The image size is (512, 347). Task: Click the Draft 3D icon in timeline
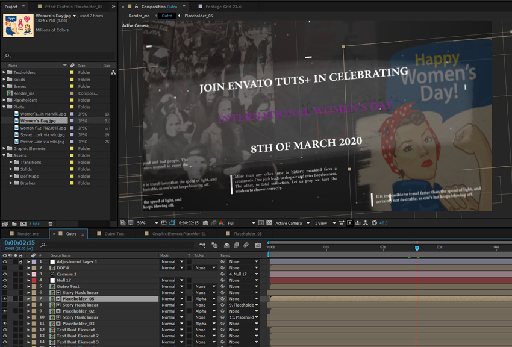[x=214, y=245]
